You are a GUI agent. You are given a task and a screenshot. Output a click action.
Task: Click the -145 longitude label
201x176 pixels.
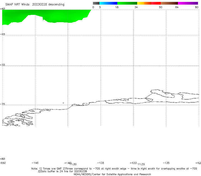[35, 163]
